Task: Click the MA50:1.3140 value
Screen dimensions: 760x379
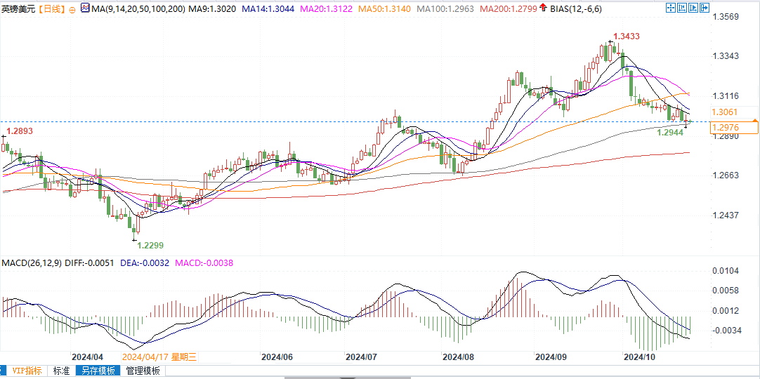Action: click(386, 8)
